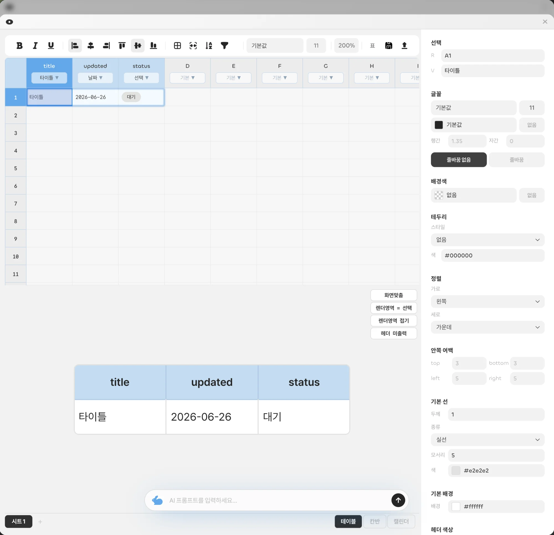
Task: Click the 화면맞춤 button
Action: (x=393, y=295)
